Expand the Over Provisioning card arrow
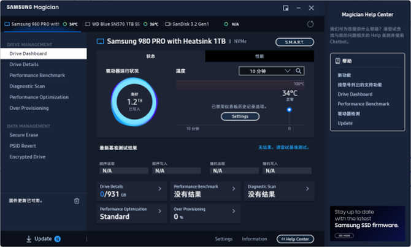 click(234, 213)
